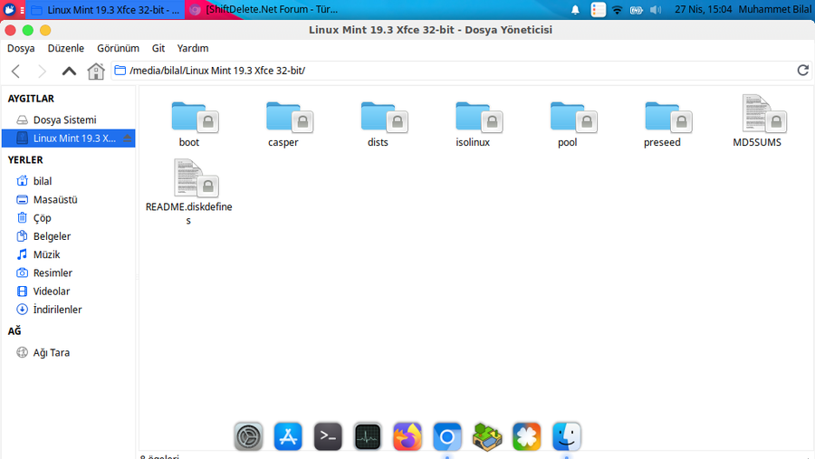The width and height of the screenshot is (815, 459).
Task: Select the MD5SUMS file
Action: click(757, 121)
